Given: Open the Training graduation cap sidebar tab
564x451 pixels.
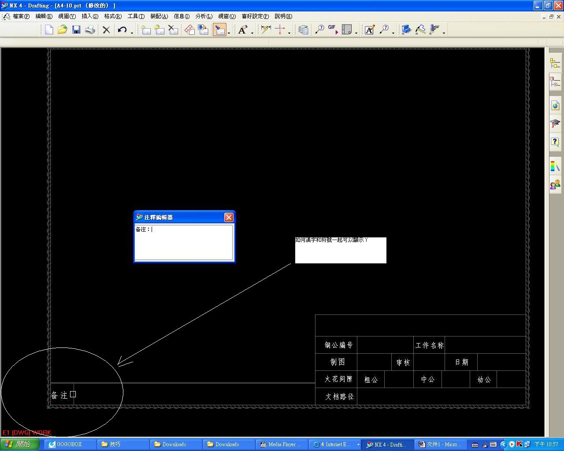Looking at the screenshot, I should [555, 123].
